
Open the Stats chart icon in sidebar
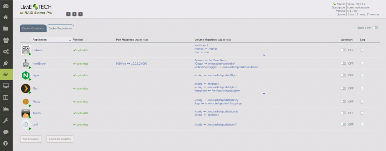coord(6,109)
